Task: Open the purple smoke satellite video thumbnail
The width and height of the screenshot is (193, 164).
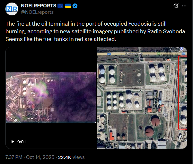Action: 51,98
